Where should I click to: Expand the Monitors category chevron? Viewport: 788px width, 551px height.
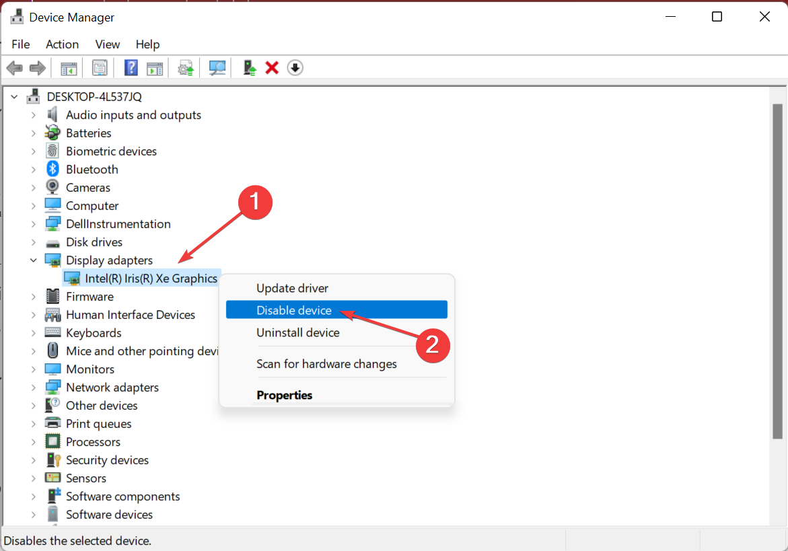33,369
